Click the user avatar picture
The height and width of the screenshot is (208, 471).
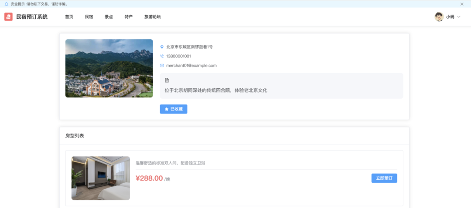(x=439, y=17)
